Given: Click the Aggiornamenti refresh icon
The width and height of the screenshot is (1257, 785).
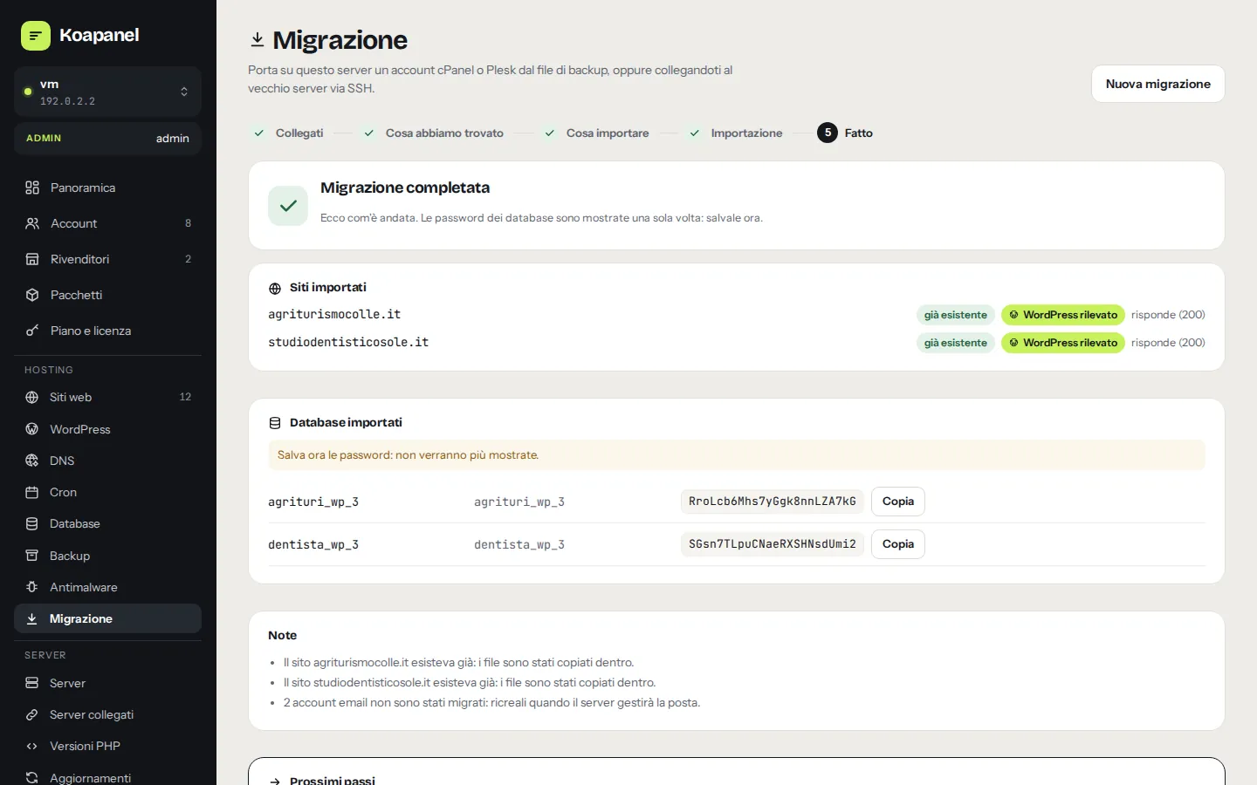Looking at the screenshot, I should click(x=32, y=777).
